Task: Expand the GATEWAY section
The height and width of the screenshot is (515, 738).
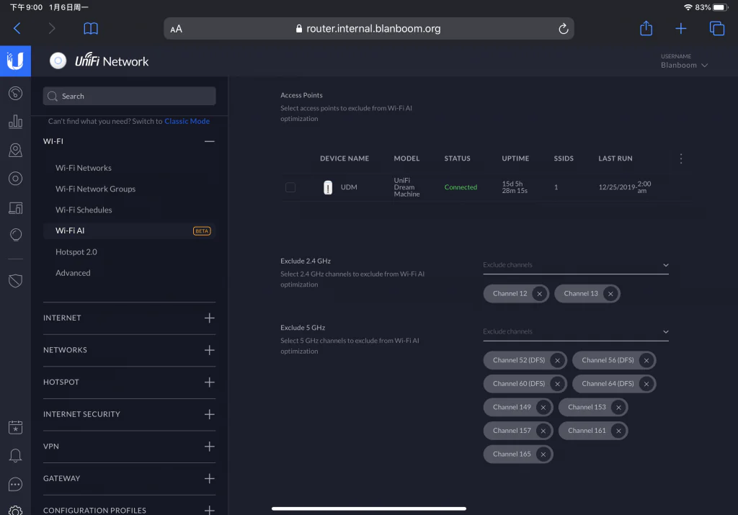Action: 210,479
